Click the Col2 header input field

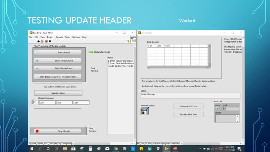(64, 103)
